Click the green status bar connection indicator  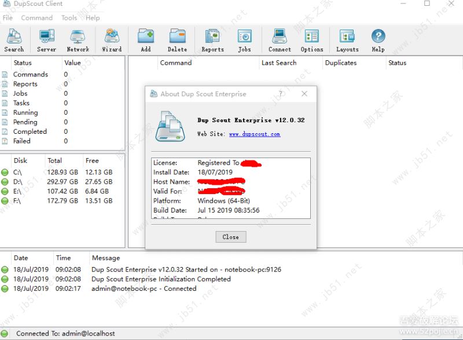point(5,334)
